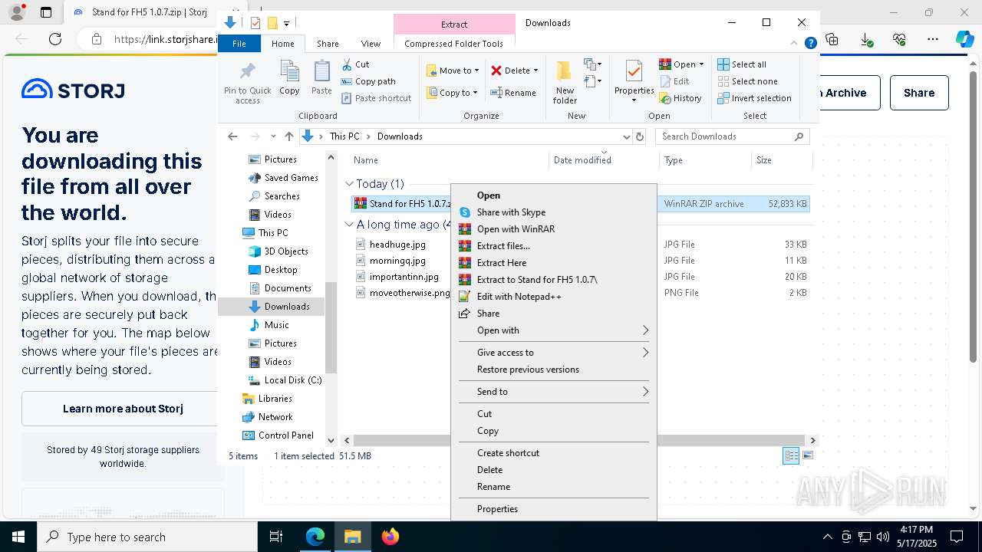This screenshot has width=982, height=552.
Task: Click the taskbar search box
Action: pyautogui.click(x=147, y=537)
